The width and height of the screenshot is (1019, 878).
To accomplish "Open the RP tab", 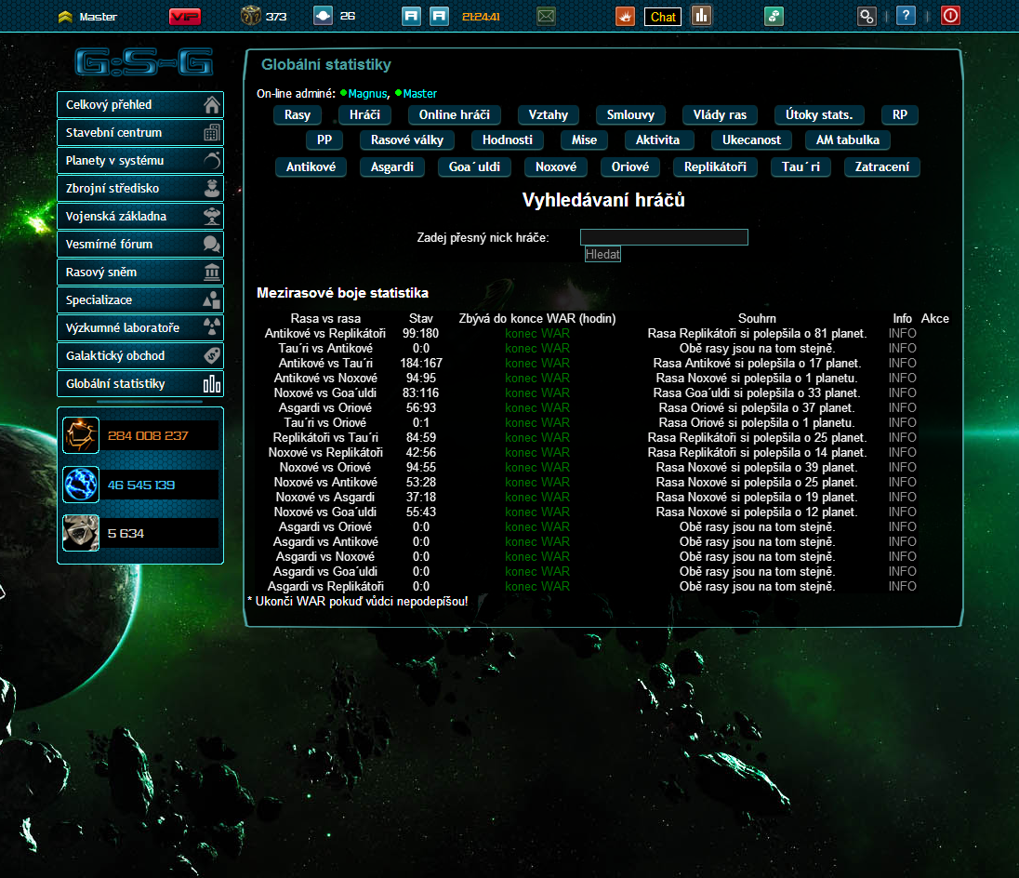I will click(x=899, y=115).
